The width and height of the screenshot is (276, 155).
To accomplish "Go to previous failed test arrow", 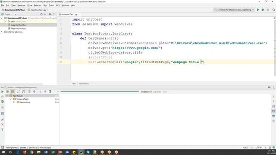I will point(40,92).
